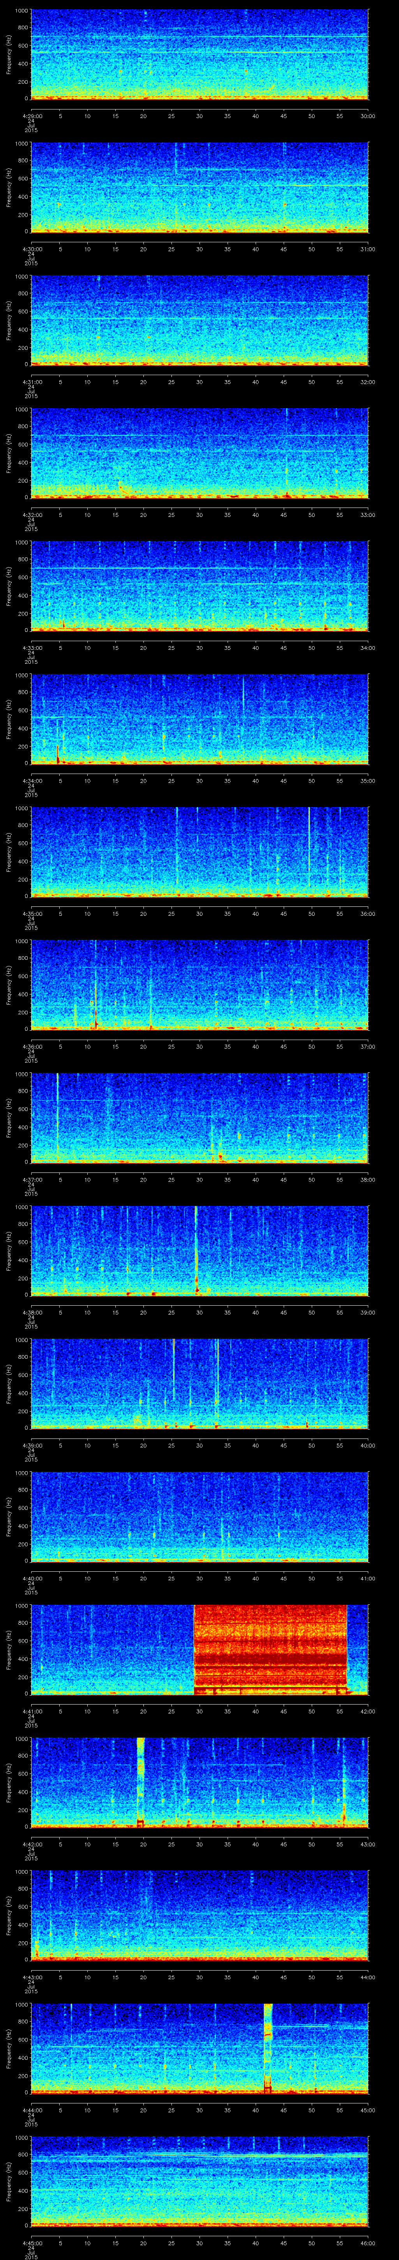Select the spectrogram panel starting at 4:33:00
The image size is (399, 2260).
[x=200, y=587]
